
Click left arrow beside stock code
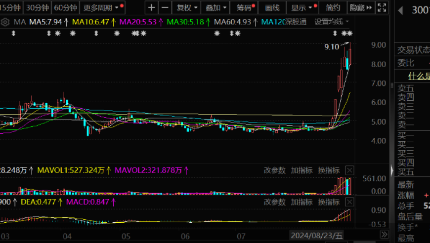401,10
